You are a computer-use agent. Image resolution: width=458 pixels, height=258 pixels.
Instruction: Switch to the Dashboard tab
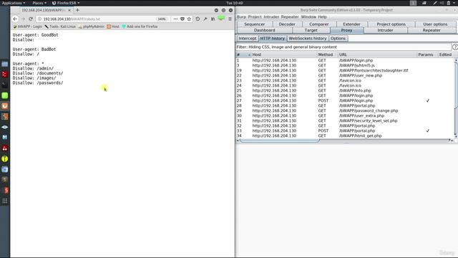tap(264, 30)
